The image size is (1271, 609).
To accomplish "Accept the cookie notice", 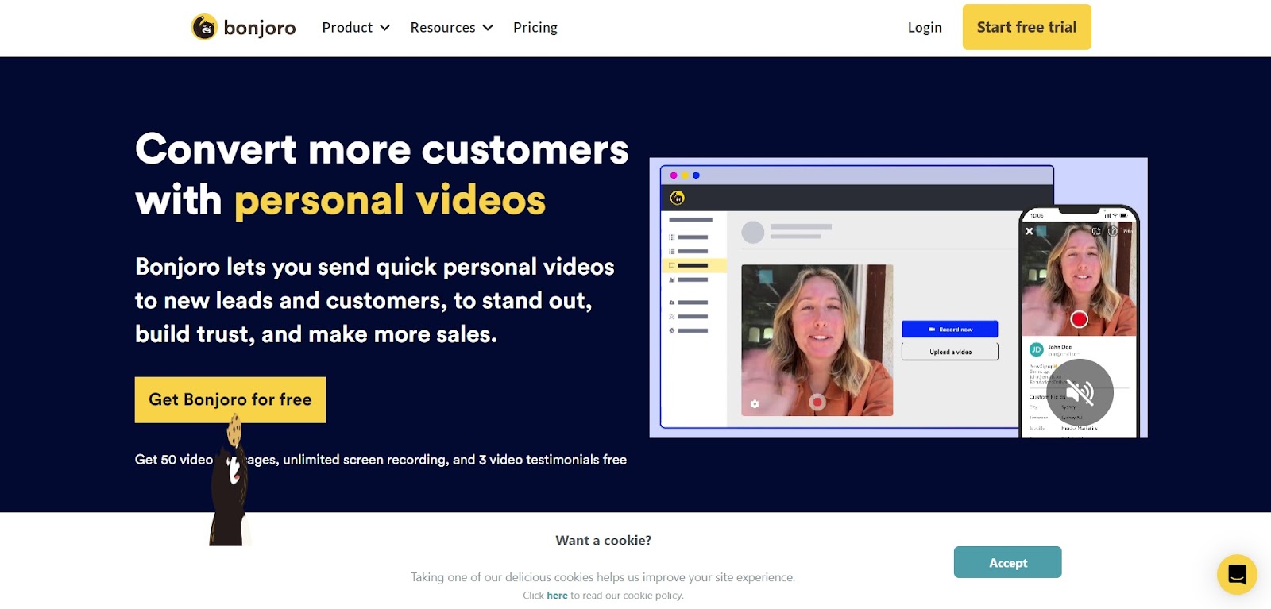I will click(x=1007, y=562).
